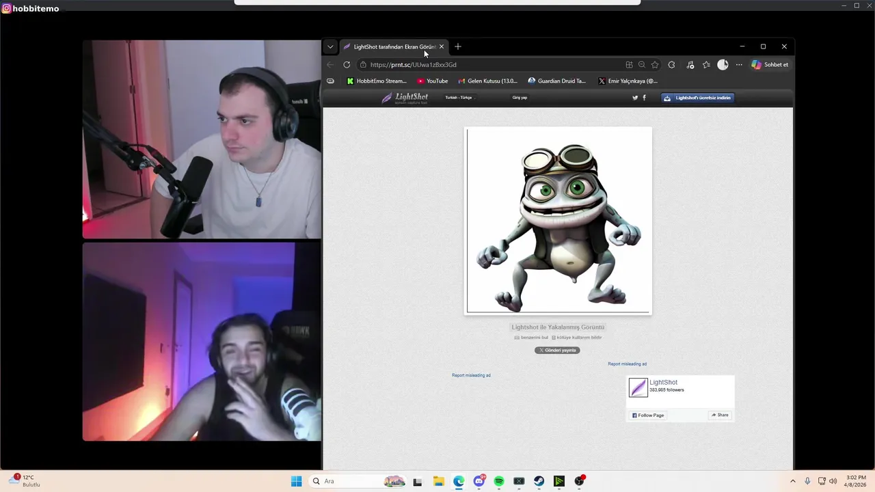
Task: Open Spotify from the taskbar
Action: (x=499, y=481)
